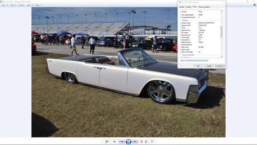
Task: Click the NIKON CORPORATION value
Action: (x=206, y=23)
